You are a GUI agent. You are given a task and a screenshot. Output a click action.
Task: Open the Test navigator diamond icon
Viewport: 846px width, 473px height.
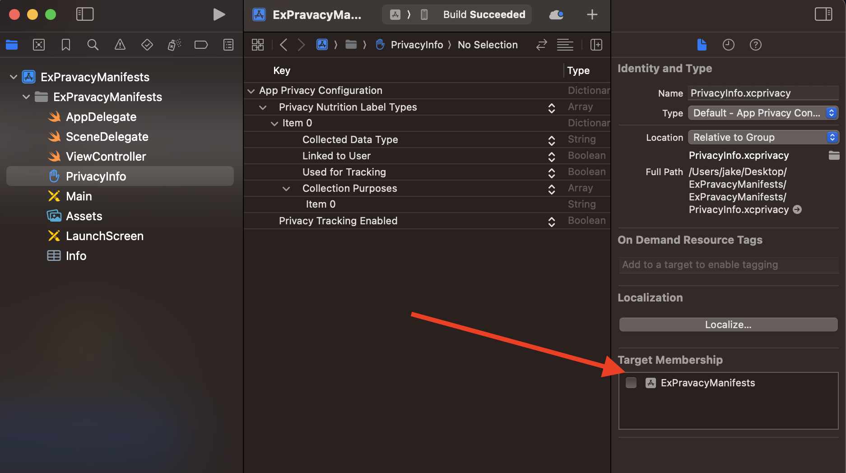tap(147, 45)
